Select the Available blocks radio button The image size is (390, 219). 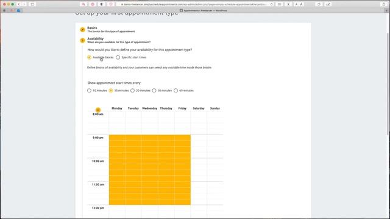click(x=89, y=57)
